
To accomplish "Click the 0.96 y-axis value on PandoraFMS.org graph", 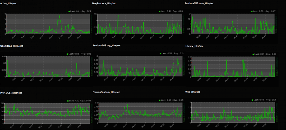I will [x=96, y=60].
